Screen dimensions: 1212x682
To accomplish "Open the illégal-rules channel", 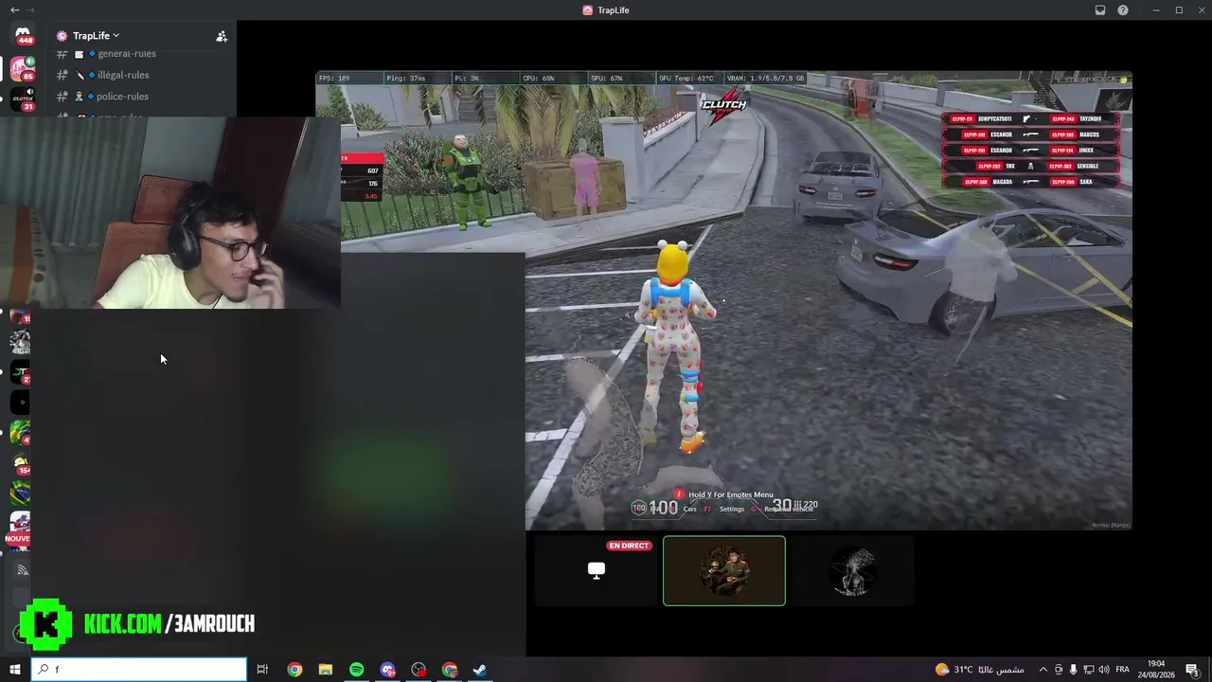I will pos(123,75).
